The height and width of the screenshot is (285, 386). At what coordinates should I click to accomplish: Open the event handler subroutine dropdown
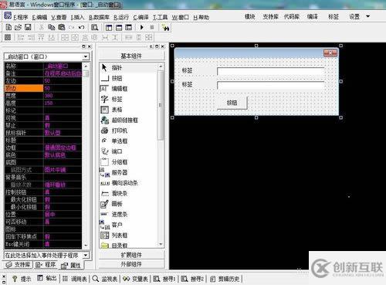(x=86, y=255)
